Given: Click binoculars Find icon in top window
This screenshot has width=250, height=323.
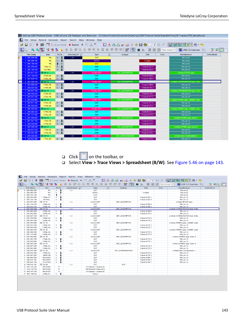Looking at the screenshot, I should [139, 50].
